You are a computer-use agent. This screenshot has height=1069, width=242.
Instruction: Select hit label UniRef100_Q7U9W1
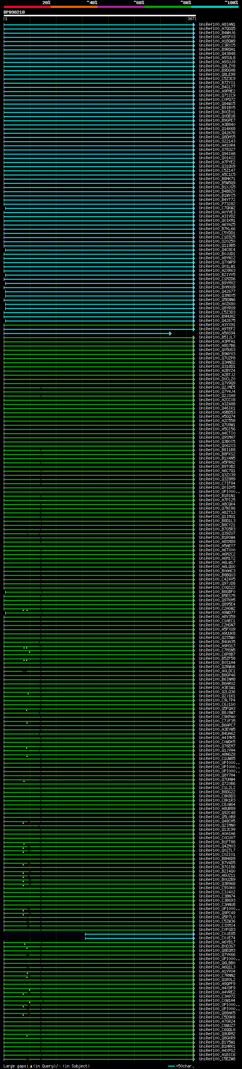tap(217, 425)
